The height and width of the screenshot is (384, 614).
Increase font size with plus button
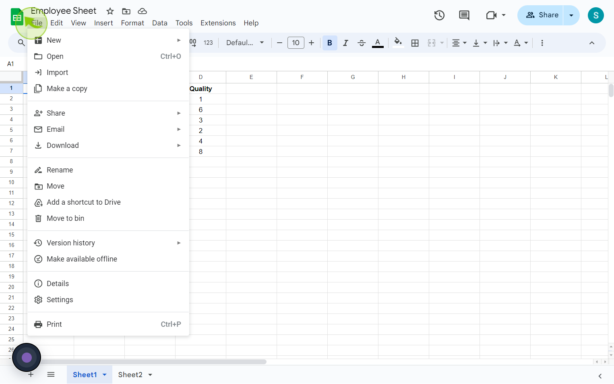[311, 43]
